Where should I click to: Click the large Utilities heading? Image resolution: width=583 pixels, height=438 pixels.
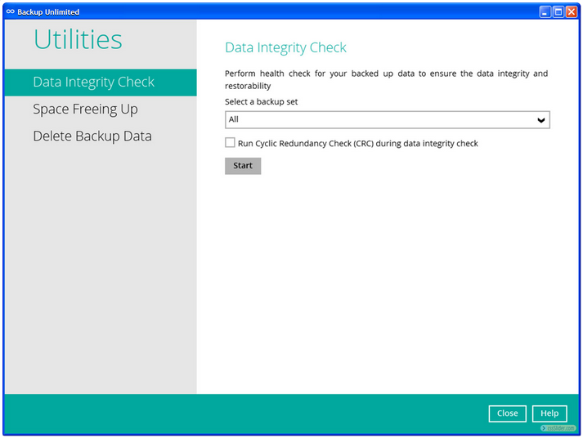click(78, 39)
